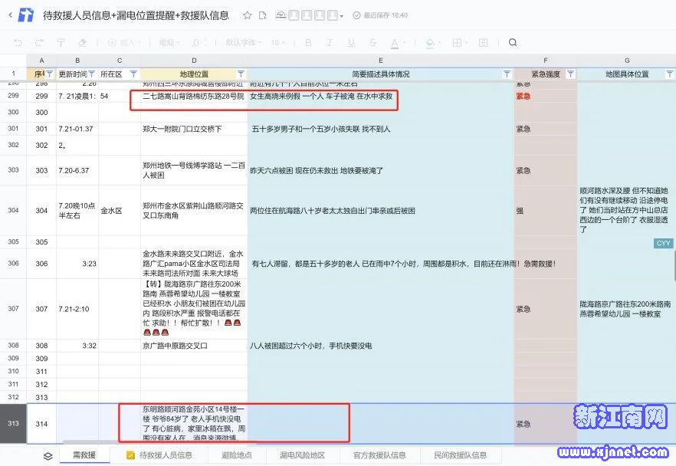Click the document title text
Viewport: 676px width, 466px height.
coord(136,15)
